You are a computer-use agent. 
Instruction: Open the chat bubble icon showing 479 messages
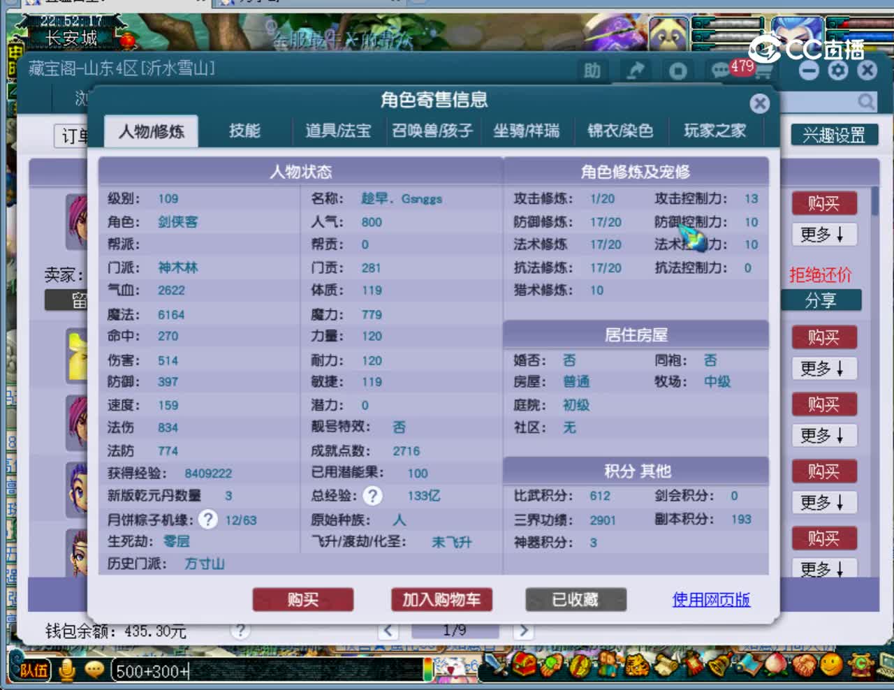[721, 71]
